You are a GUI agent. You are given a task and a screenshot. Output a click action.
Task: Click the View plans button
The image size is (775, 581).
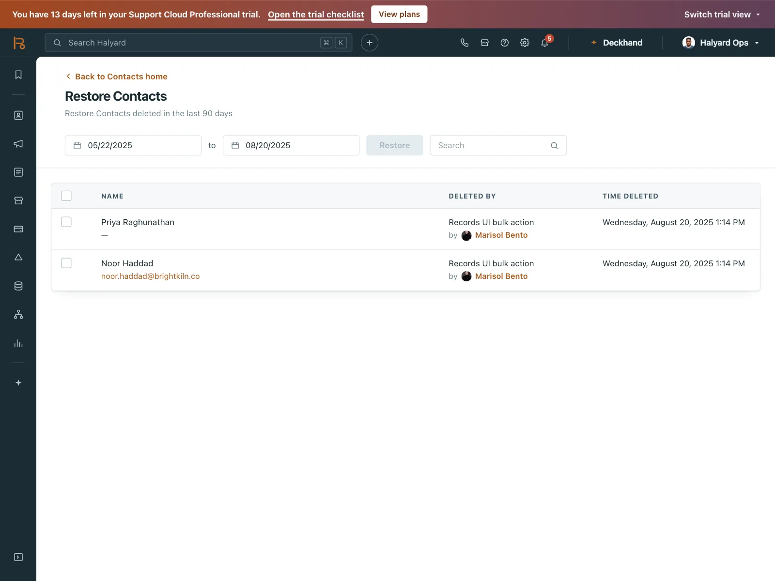[399, 14]
